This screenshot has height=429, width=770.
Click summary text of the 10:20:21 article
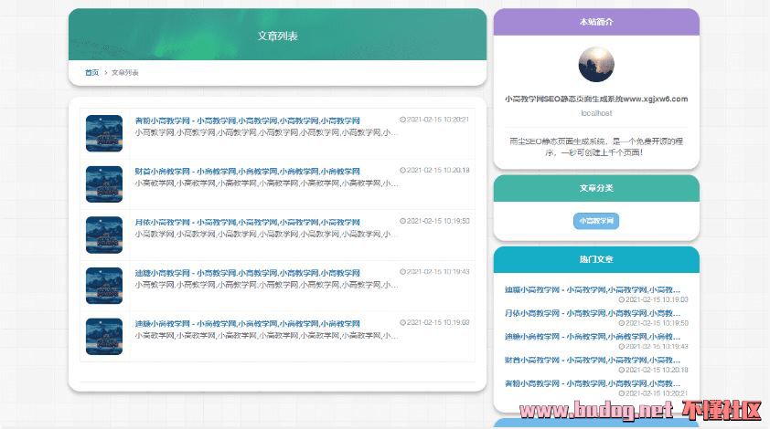[x=266, y=132]
